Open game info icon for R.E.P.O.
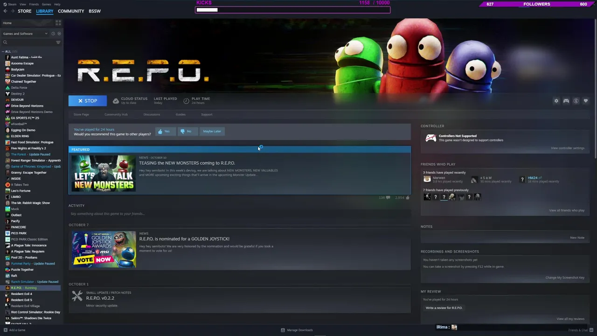The image size is (597, 336). pyautogui.click(x=576, y=101)
